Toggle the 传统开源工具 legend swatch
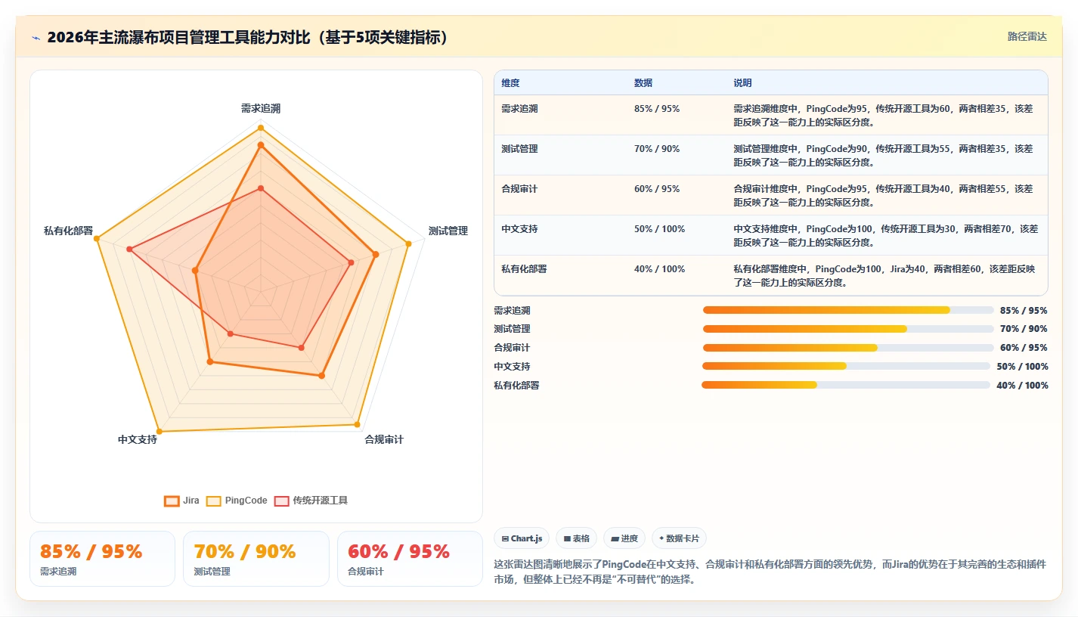 (x=282, y=501)
